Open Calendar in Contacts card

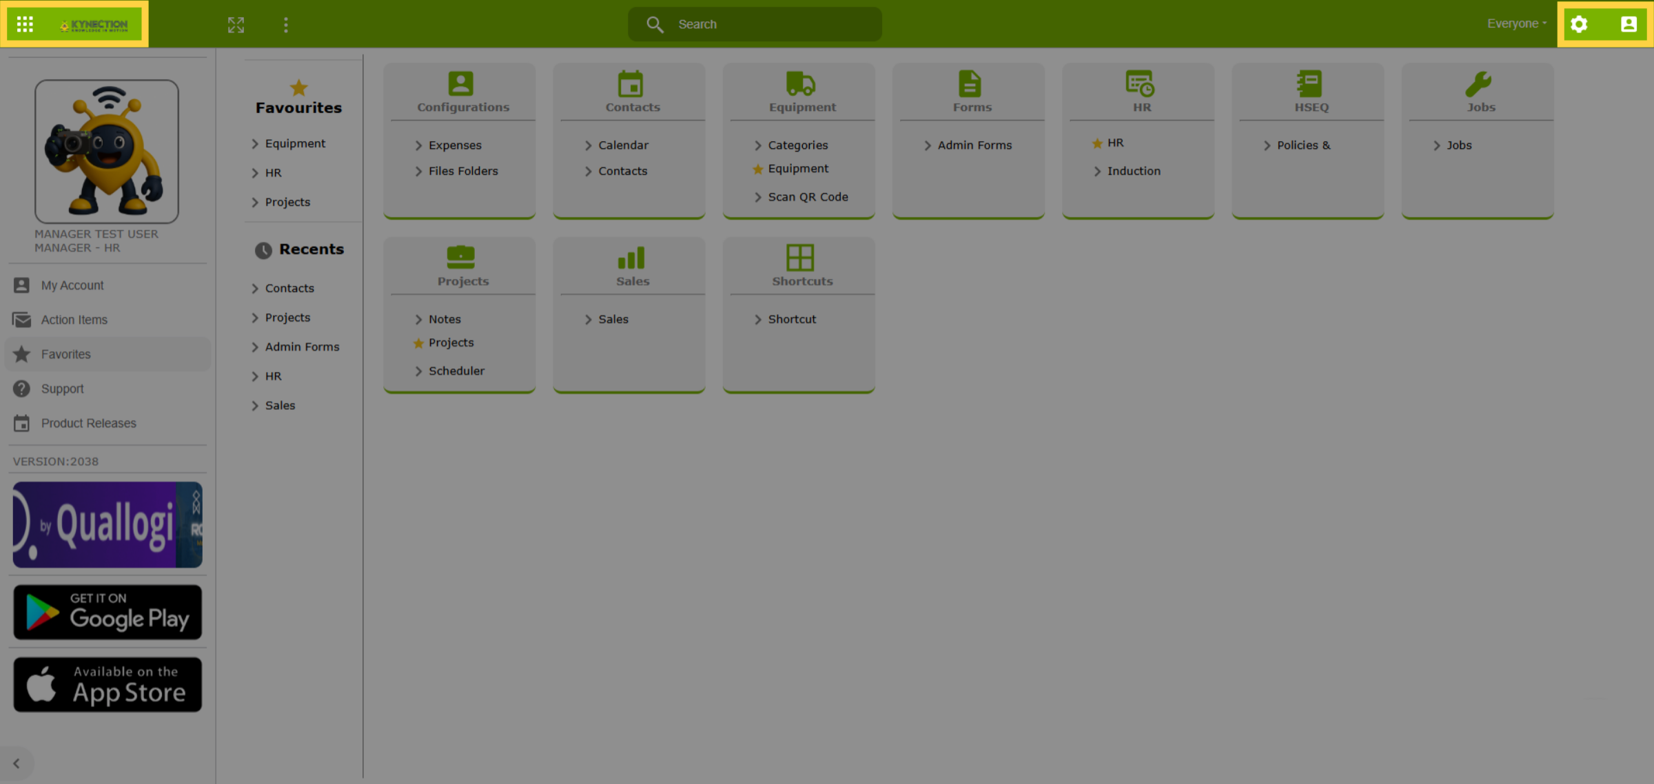[624, 145]
